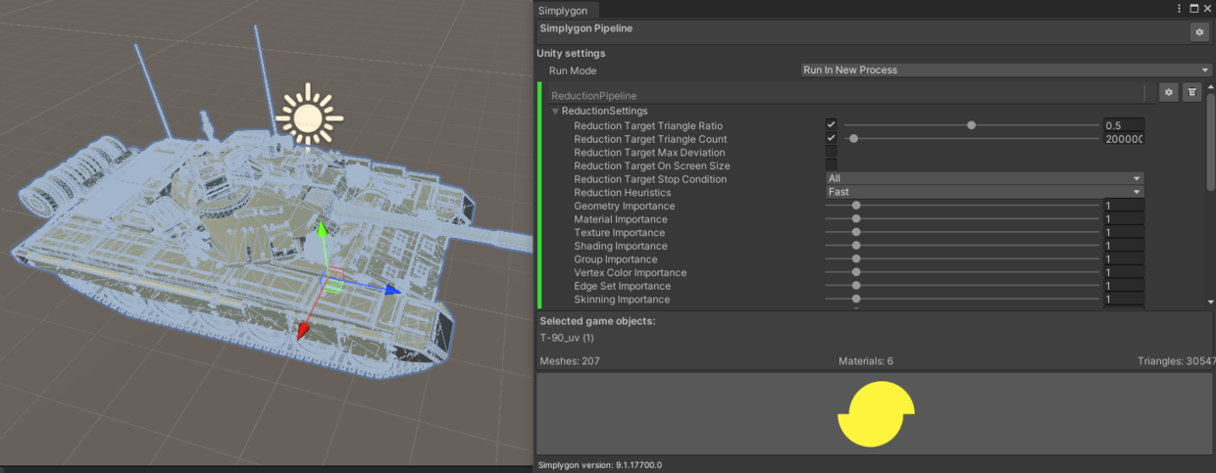Image resolution: width=1216 pixels, height=473 pixels.
Task: Edit the Geometry Importance value field
Action: pos(1124,206)
